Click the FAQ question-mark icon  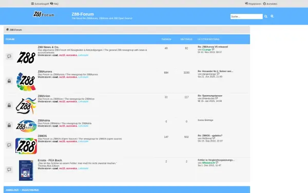click(x=51, y=4)
